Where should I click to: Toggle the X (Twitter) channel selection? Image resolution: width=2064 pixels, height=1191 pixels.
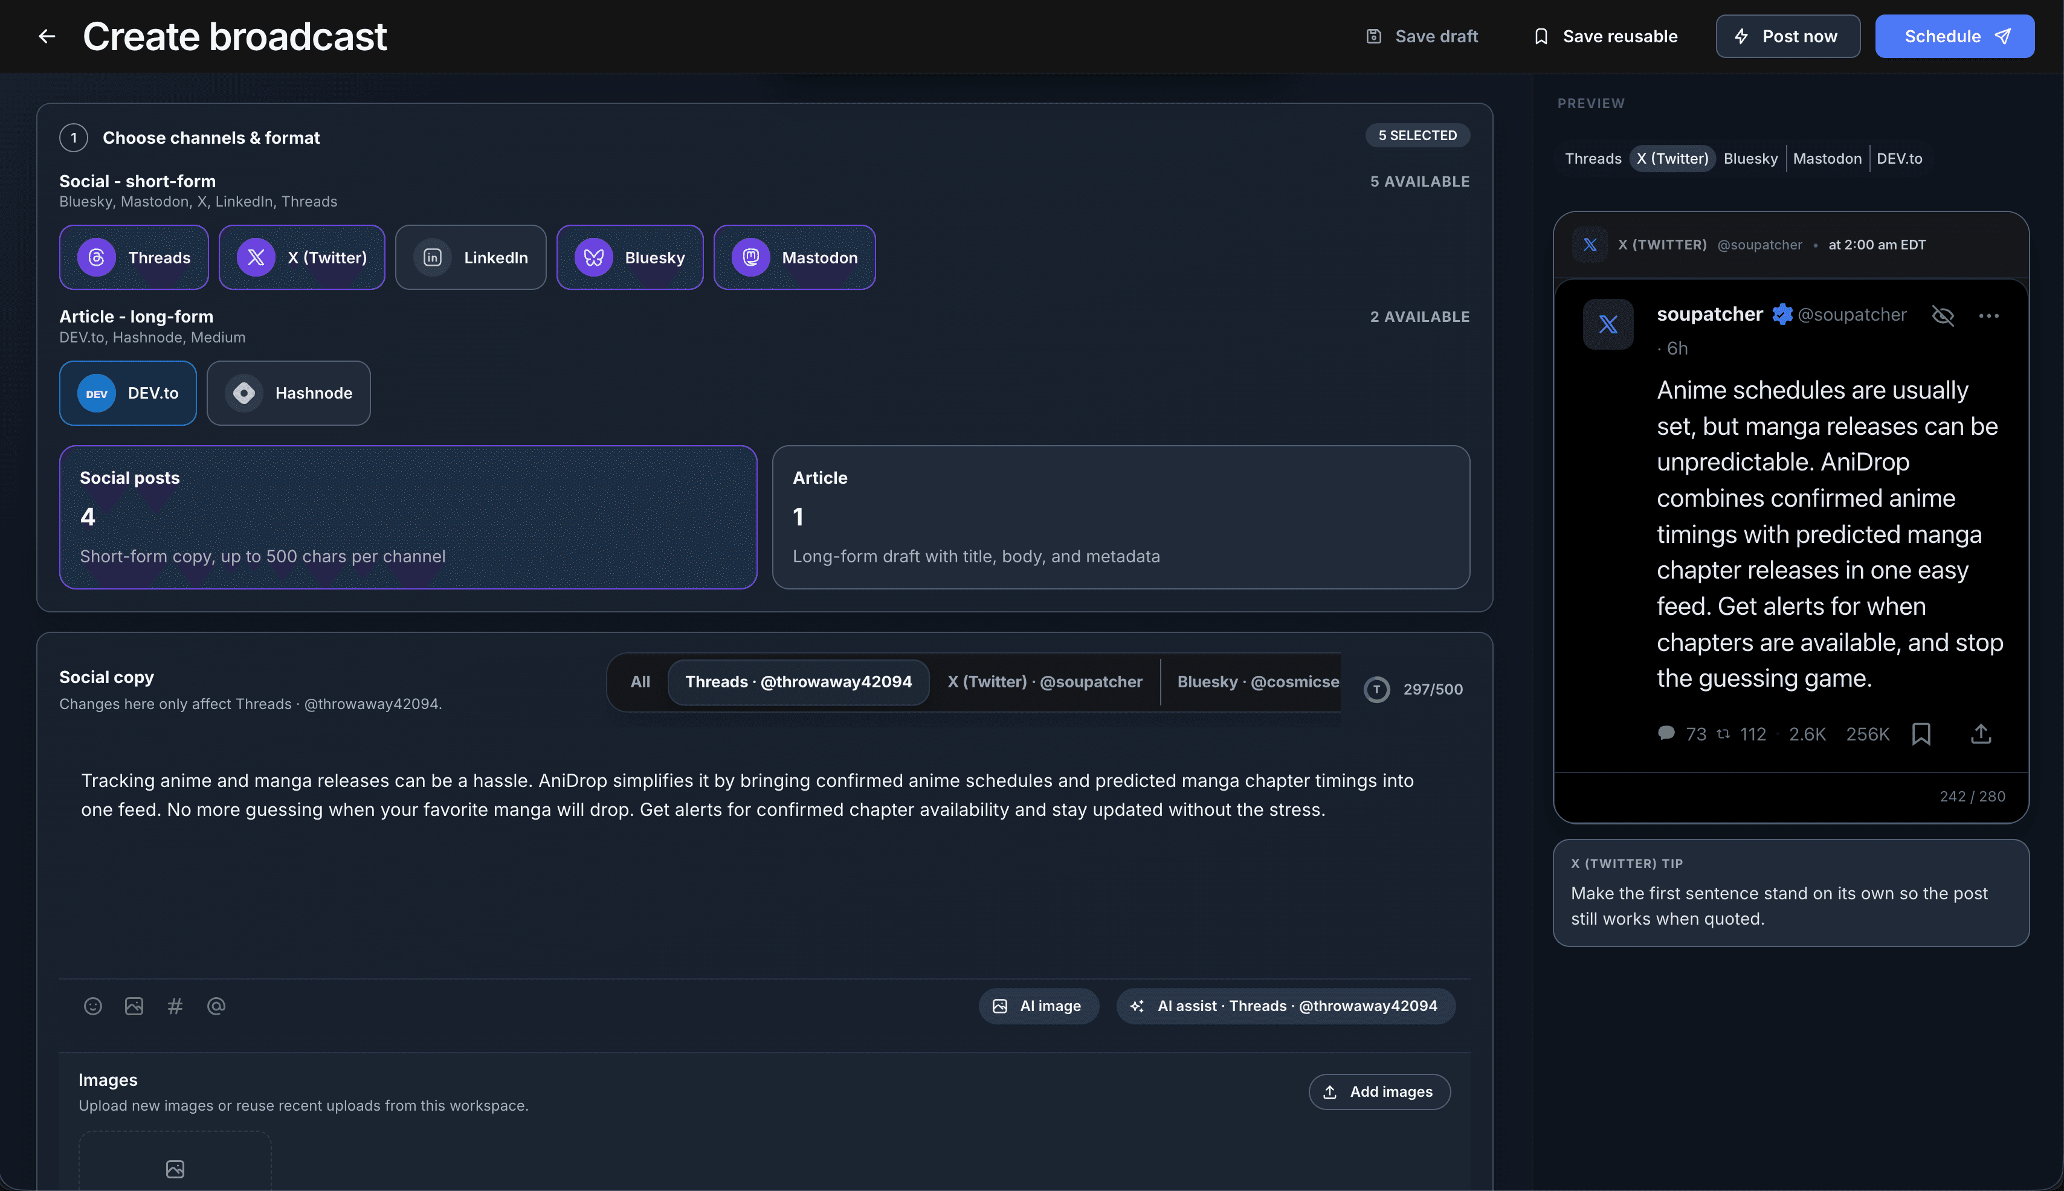[302, 257]
